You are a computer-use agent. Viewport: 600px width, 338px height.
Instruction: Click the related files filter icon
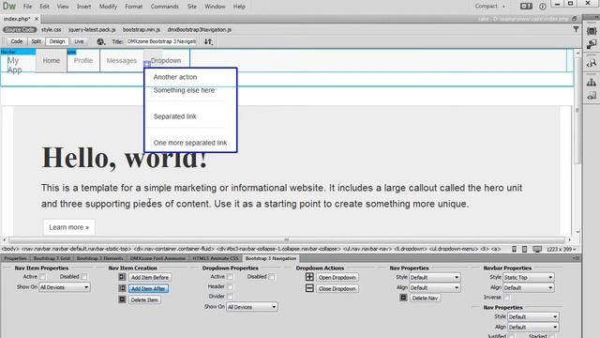point(576,29)
